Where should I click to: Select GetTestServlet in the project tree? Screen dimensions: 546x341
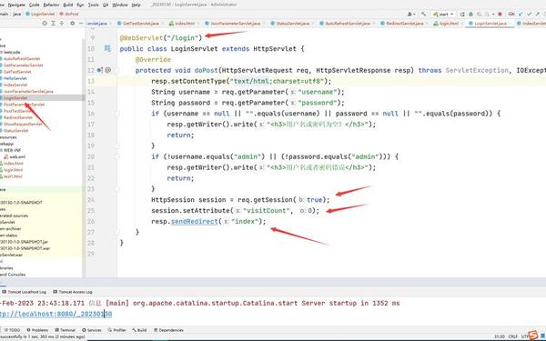(x=17, y=72)
